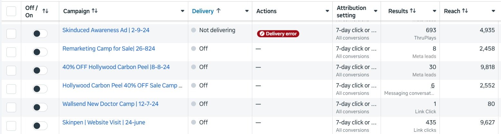Tick checkbox for 40% OFF Hollywood Carbon Peel

(x=11, y=71)
